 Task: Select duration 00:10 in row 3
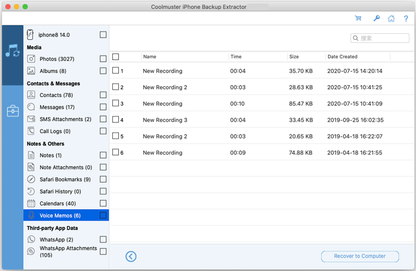point(237,104)
